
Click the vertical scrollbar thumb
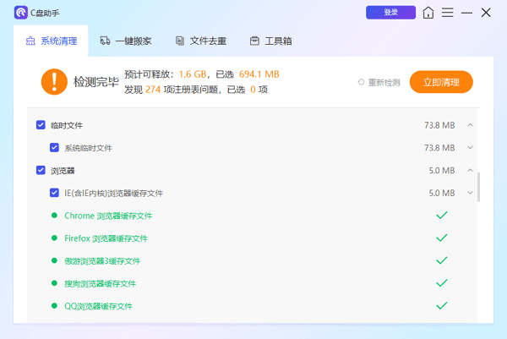(479, 187)
